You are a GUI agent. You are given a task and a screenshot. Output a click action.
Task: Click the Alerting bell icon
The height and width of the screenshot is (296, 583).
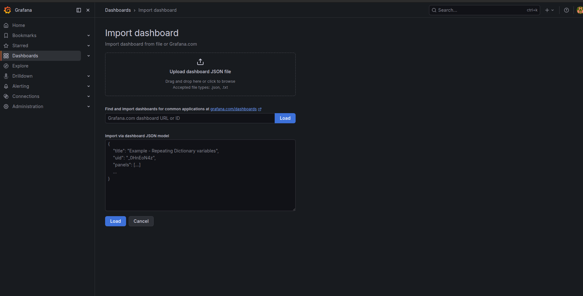click(6, 86)
